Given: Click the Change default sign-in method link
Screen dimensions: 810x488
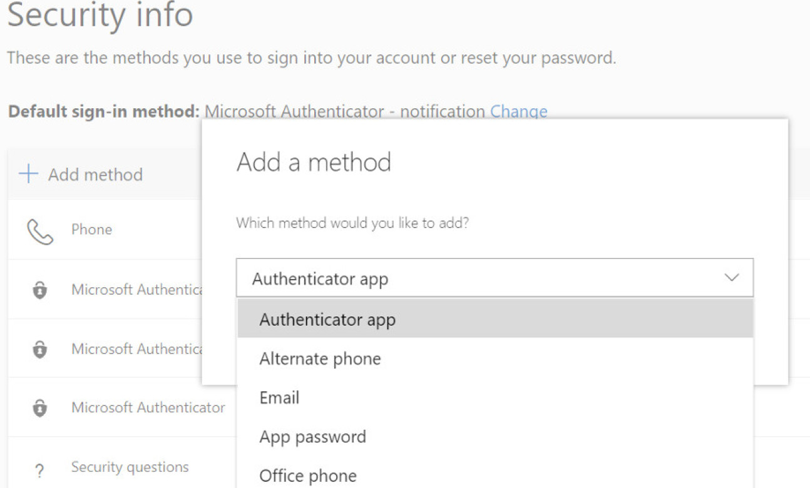Looking at the screenshot, I should point(518,112).
